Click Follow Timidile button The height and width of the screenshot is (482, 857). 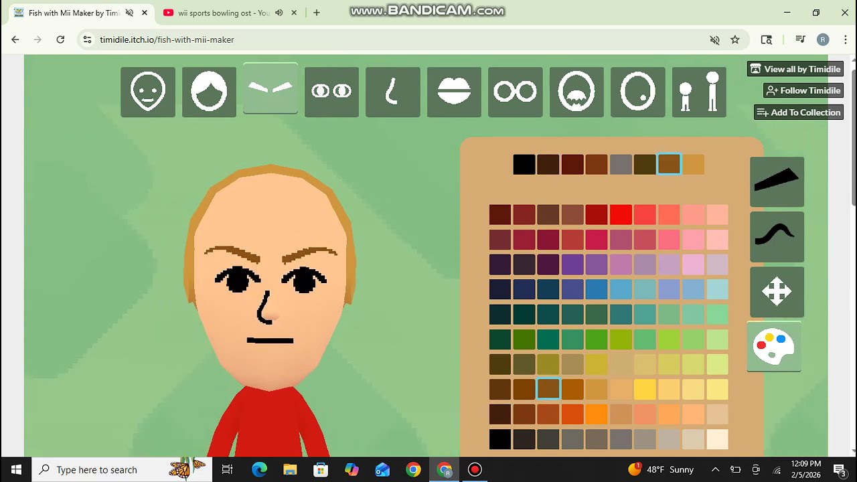pos(803,90)
